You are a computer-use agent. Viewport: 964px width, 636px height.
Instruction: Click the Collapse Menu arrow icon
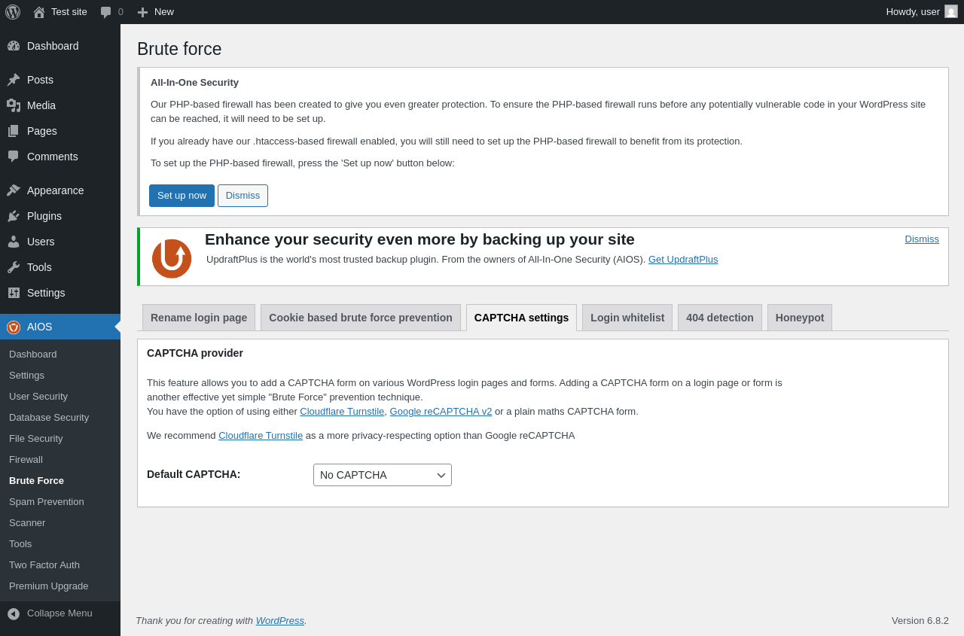[14, 614]
